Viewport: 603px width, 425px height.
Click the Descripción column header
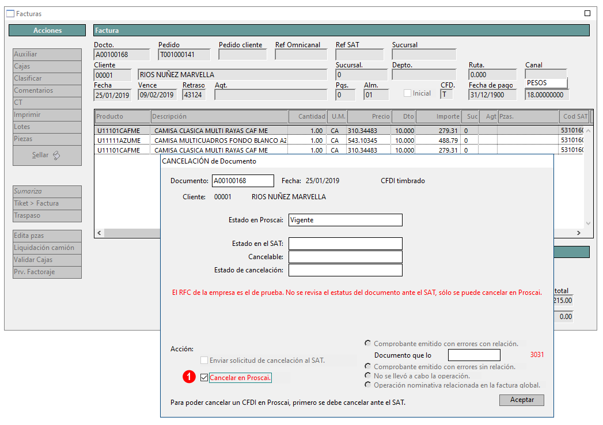[x=219, y=116]
